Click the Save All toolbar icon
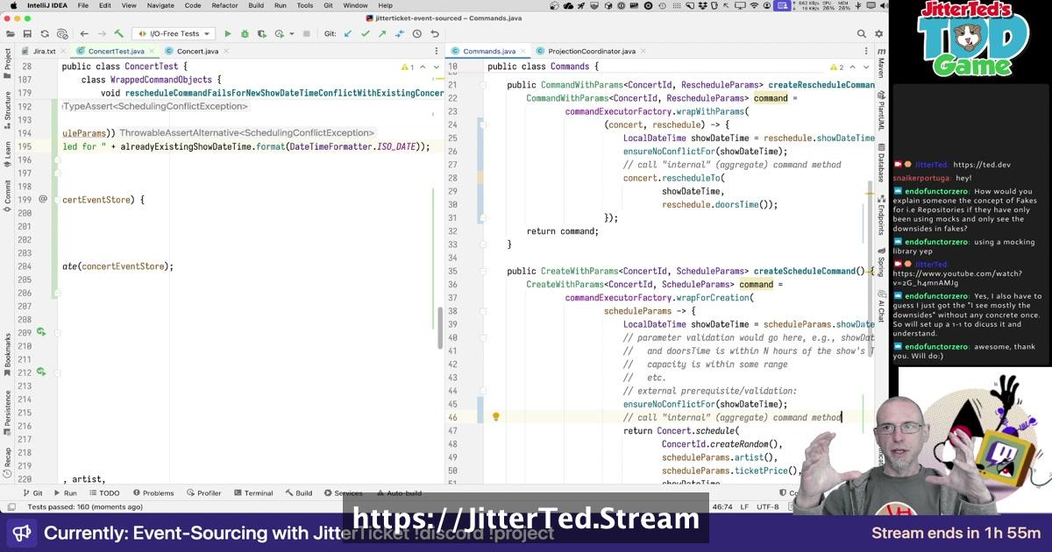1052x552 pixels. [27, 34]
